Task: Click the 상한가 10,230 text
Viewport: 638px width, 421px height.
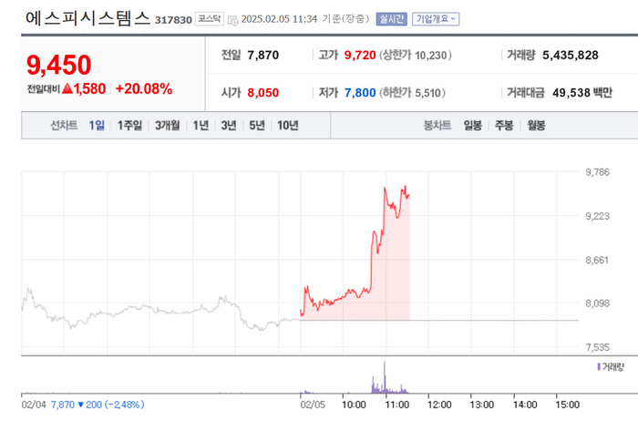Action: coord(416,55)
